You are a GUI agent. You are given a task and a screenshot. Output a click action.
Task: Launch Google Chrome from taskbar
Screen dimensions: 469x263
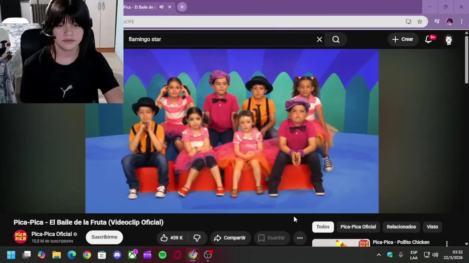click(x=87, y=255)
